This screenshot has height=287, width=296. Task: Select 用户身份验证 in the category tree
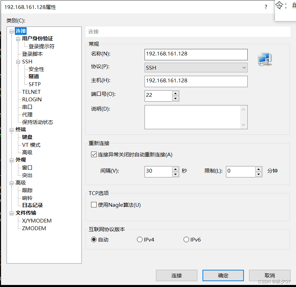(x=37, y=39)
